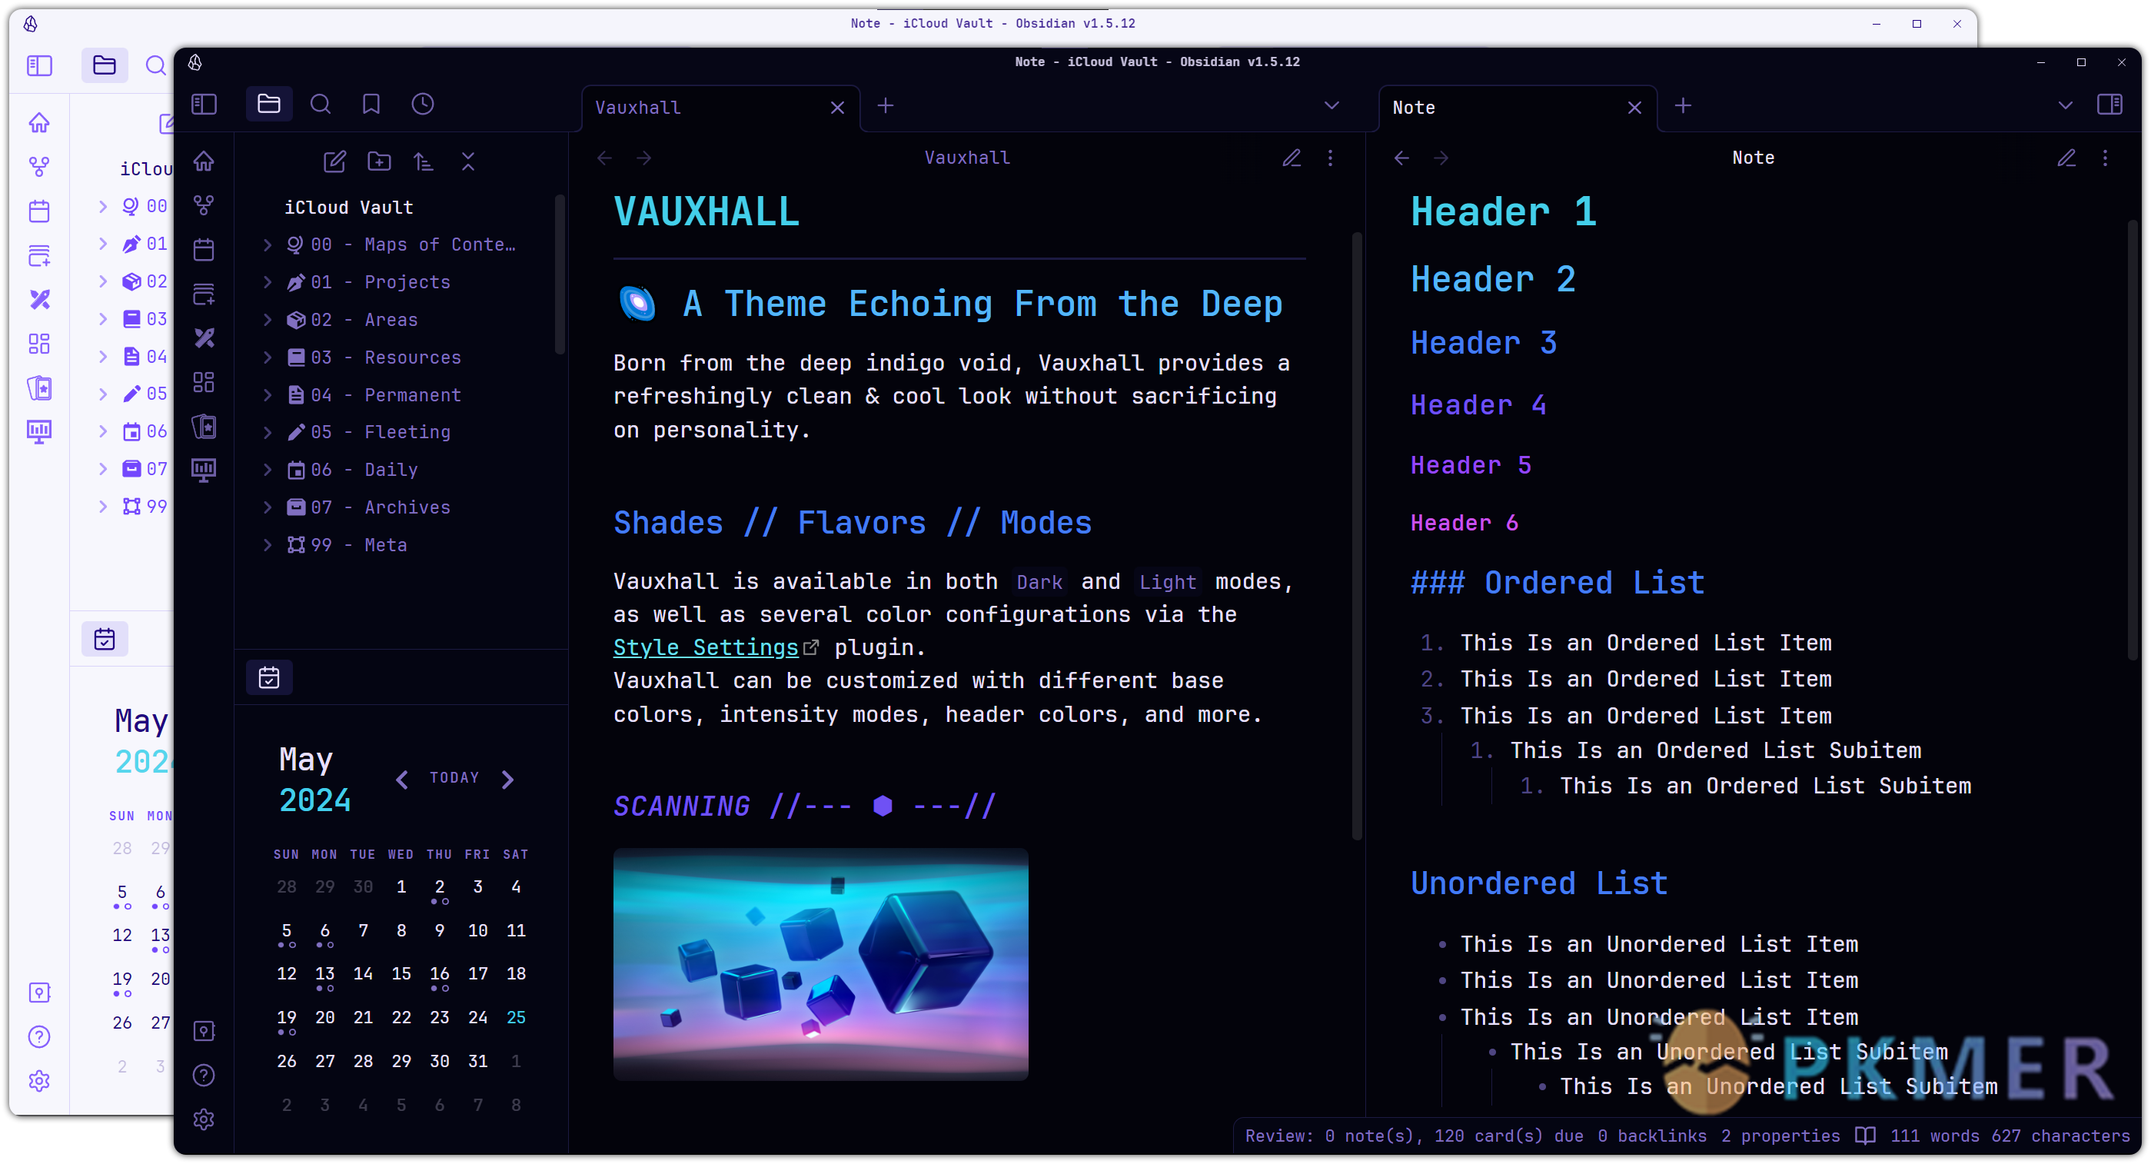Click change sort order icon
2151x1164 pixels.
(x=424, y=161)
